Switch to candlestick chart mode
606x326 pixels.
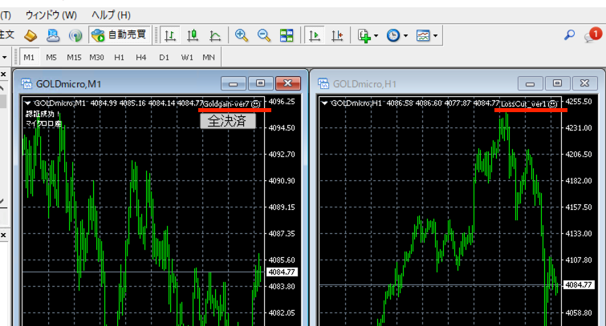pos(193,35)
